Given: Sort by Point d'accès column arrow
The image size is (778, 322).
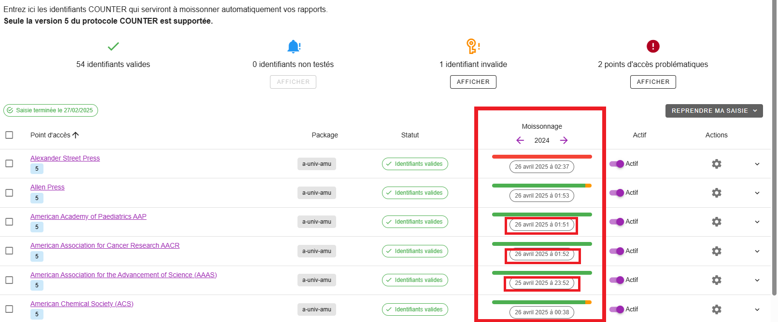Looking at the screenshot, I should tap(76, 135).
